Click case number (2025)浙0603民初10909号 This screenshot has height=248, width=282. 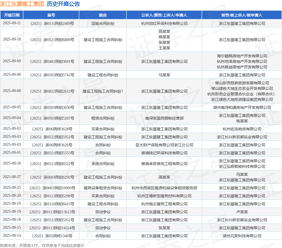click(x=52, y=188)
